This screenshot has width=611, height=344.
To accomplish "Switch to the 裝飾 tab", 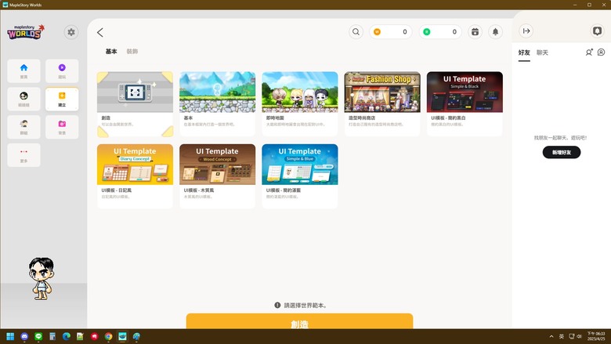I will (x=132, y=52).
